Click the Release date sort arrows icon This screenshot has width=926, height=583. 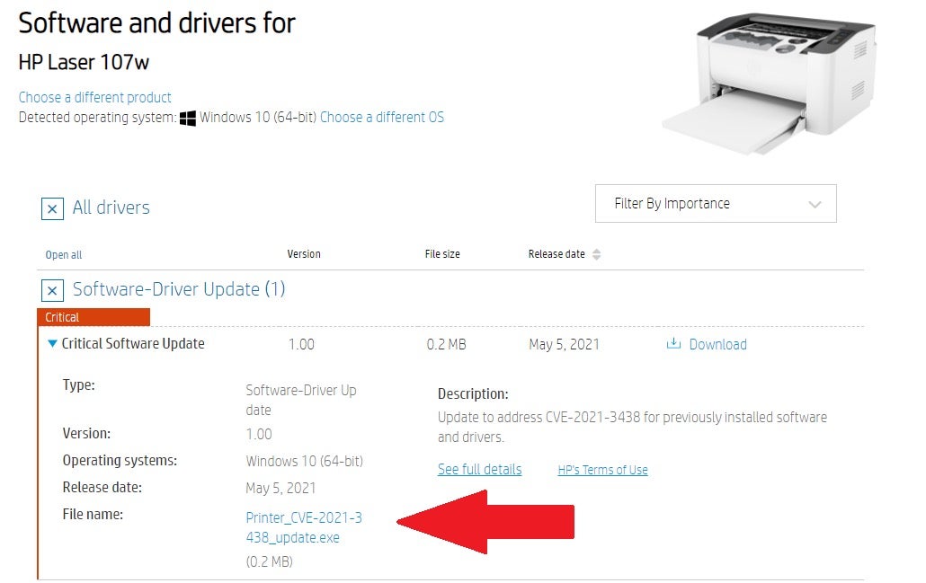[x=596, y=254]
